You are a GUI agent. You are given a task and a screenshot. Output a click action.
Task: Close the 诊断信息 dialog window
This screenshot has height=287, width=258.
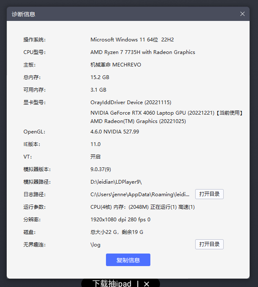click(x=243, y=14)
